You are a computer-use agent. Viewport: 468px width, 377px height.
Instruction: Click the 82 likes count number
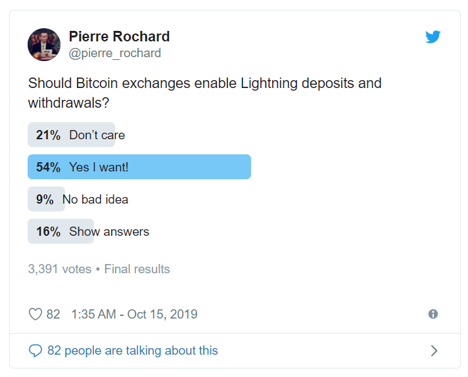pos(53,314)
